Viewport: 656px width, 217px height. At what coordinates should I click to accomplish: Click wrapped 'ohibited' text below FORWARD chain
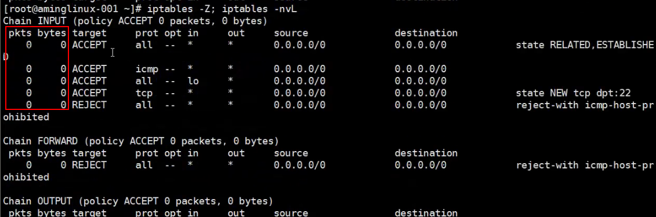point(26,177)
